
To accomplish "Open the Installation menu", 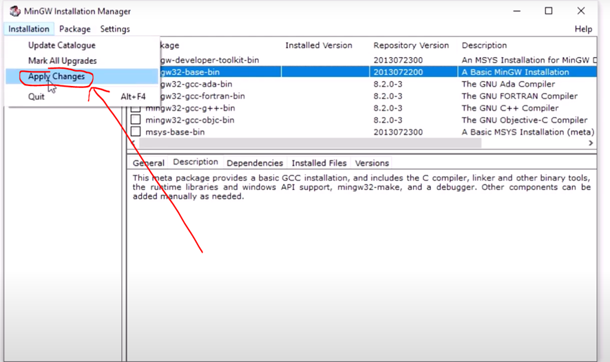I will [29, 29].
